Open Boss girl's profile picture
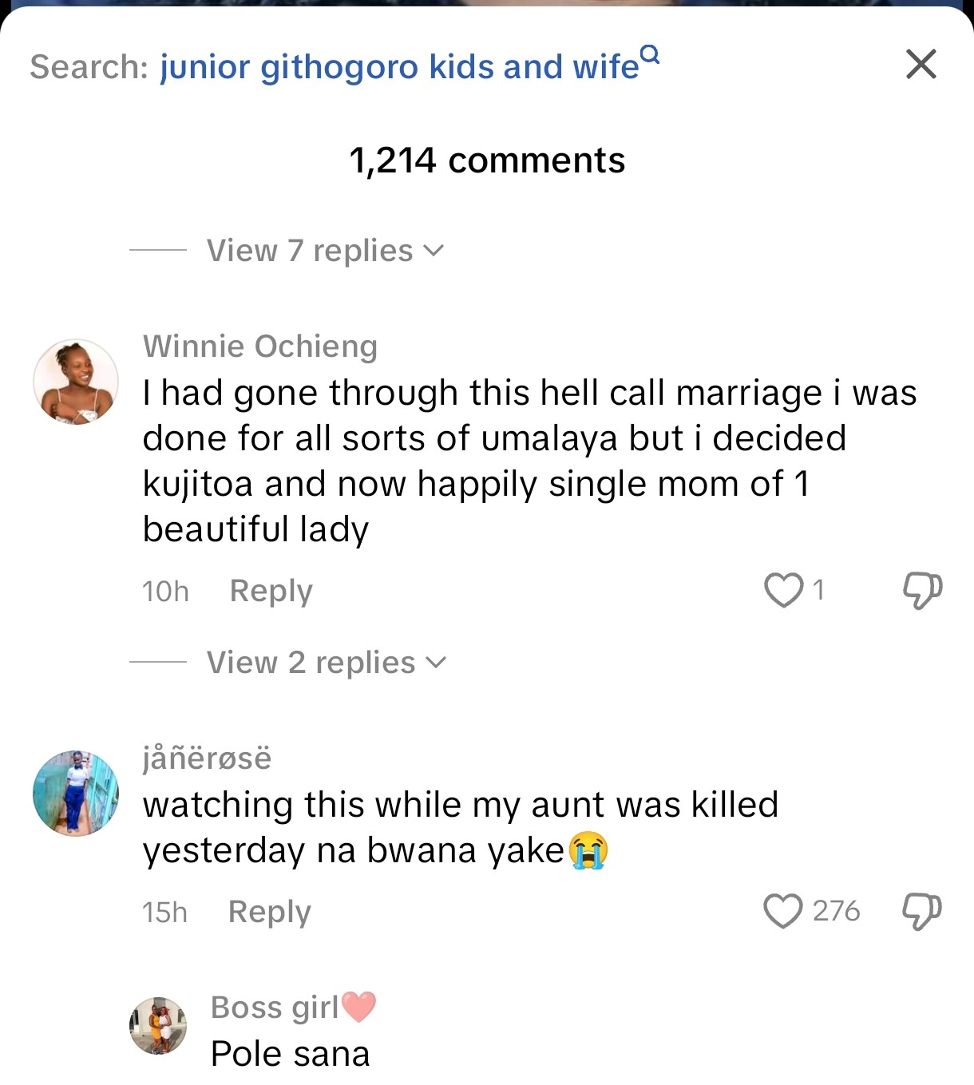This screenshot has height=1085, width=974. [x=158, y=1025]
